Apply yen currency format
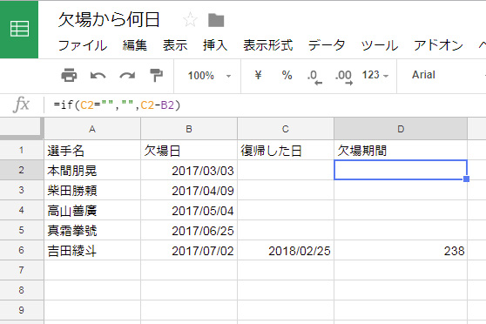The height and width of the screenshot is (324, 486). pos(258,75)
